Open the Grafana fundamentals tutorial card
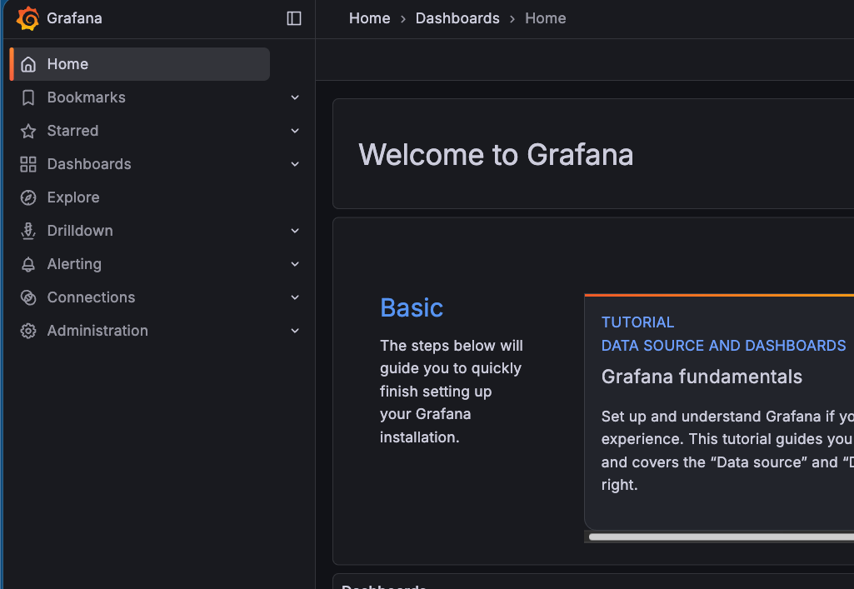This screenshot has height=589, width=854. [702, 377]
